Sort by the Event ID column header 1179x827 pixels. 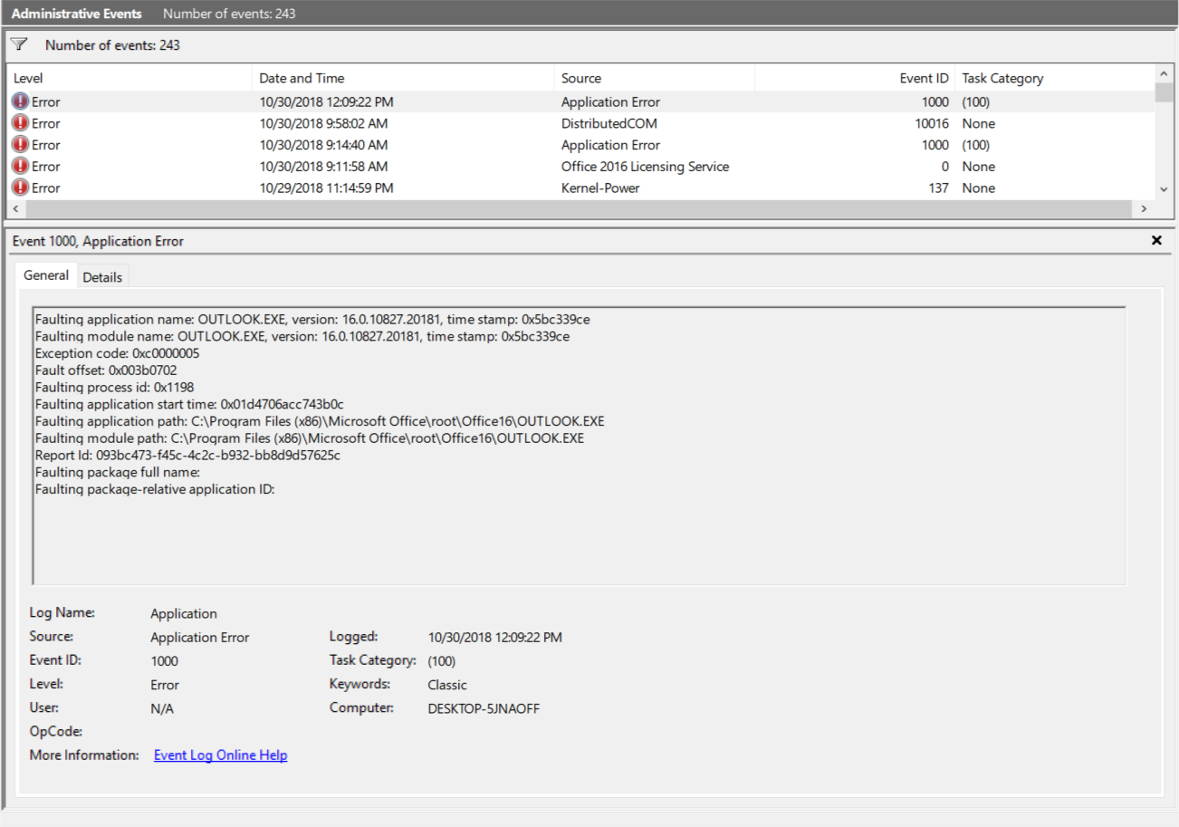click(x=854, y=78)
